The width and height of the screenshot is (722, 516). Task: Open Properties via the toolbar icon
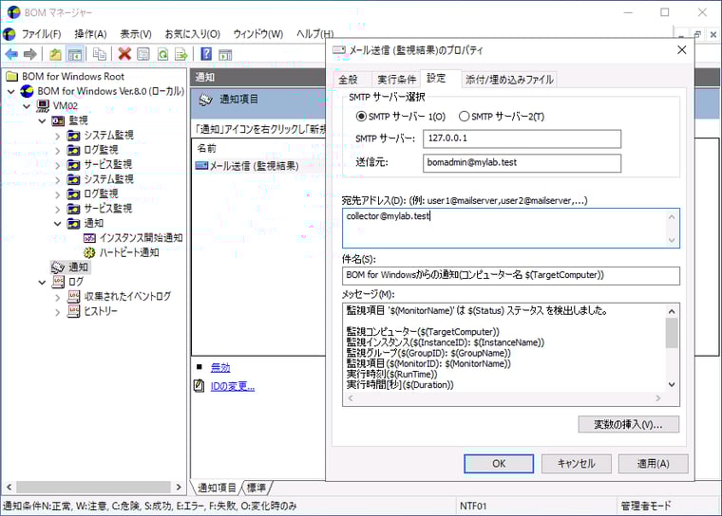click(x=143, y=54)
